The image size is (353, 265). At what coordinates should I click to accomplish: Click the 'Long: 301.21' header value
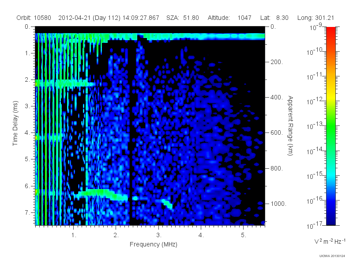point(315,18)
